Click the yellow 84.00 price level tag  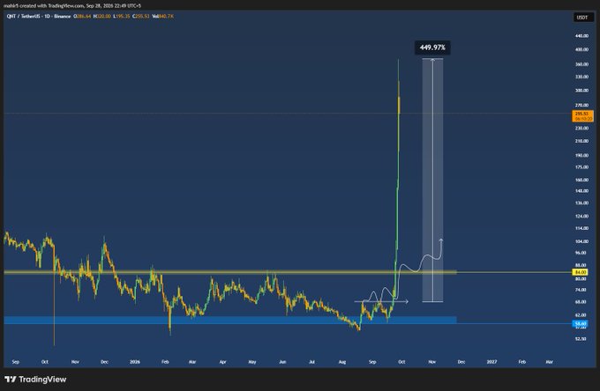(581, 272)
